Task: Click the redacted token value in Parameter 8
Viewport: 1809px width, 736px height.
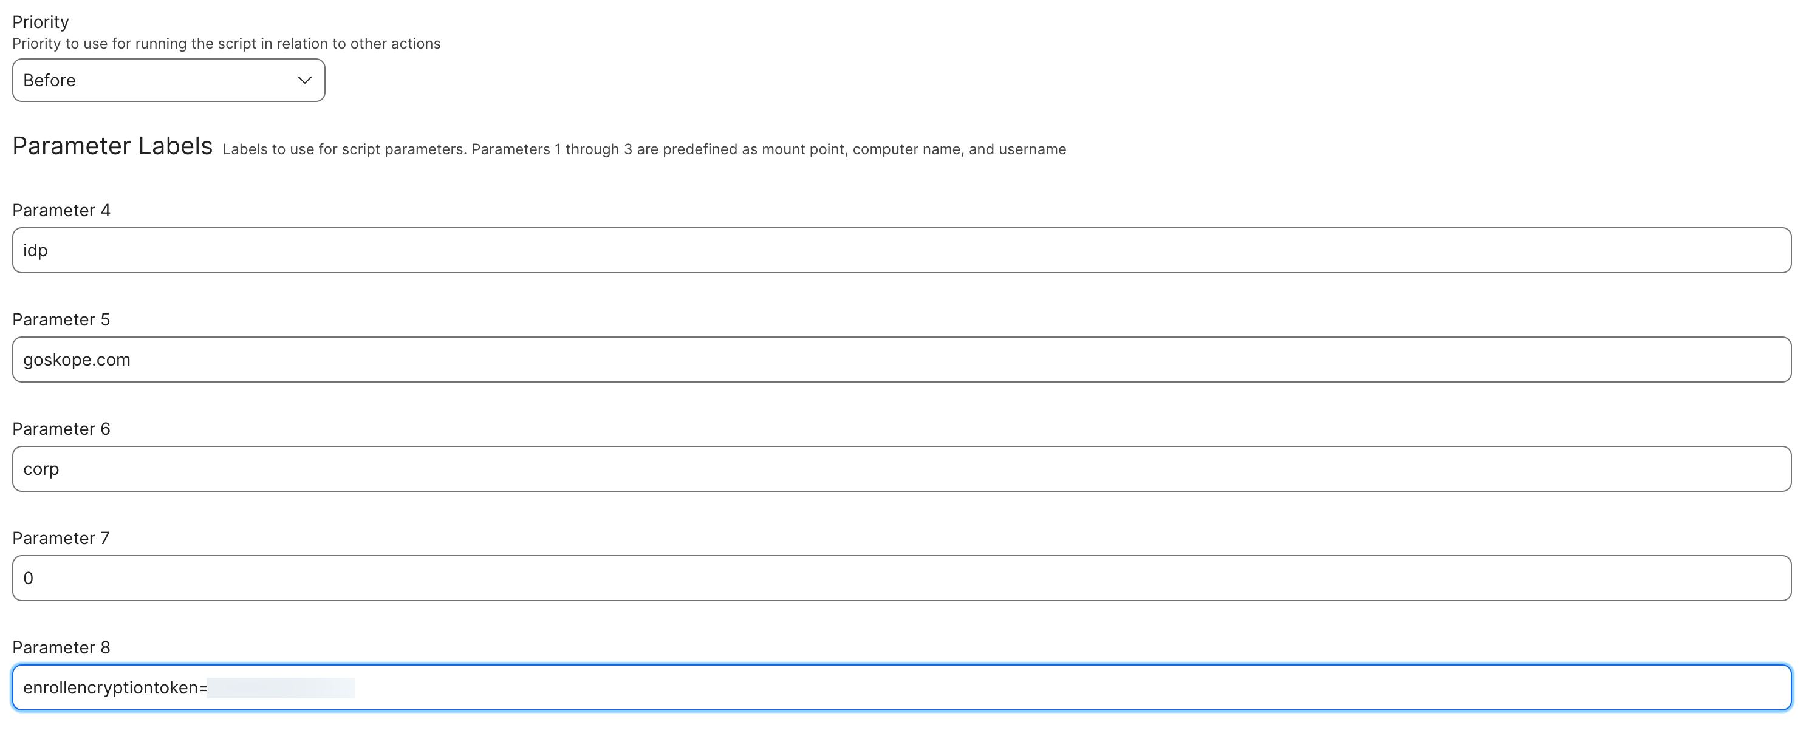Action: [281, 687]
